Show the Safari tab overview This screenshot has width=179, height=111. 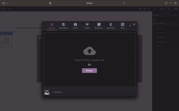(x=176, y=3)
